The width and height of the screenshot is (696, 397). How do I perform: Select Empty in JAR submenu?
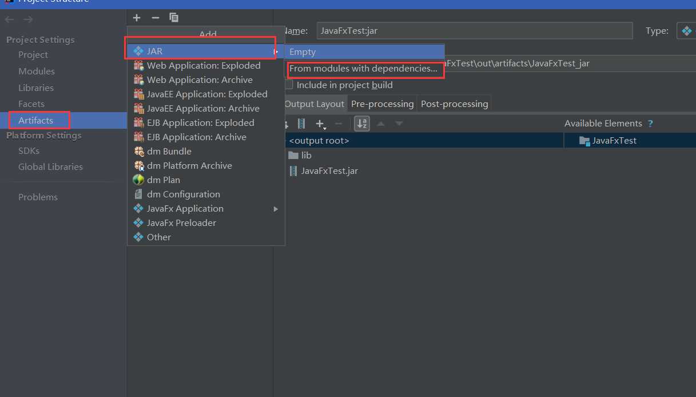pyautogui.click(x=364, y=51)
